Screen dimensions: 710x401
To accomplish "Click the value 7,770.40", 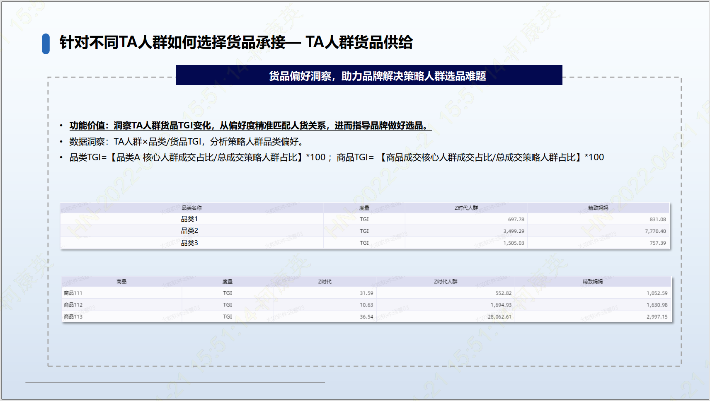I will pos(655,231).
